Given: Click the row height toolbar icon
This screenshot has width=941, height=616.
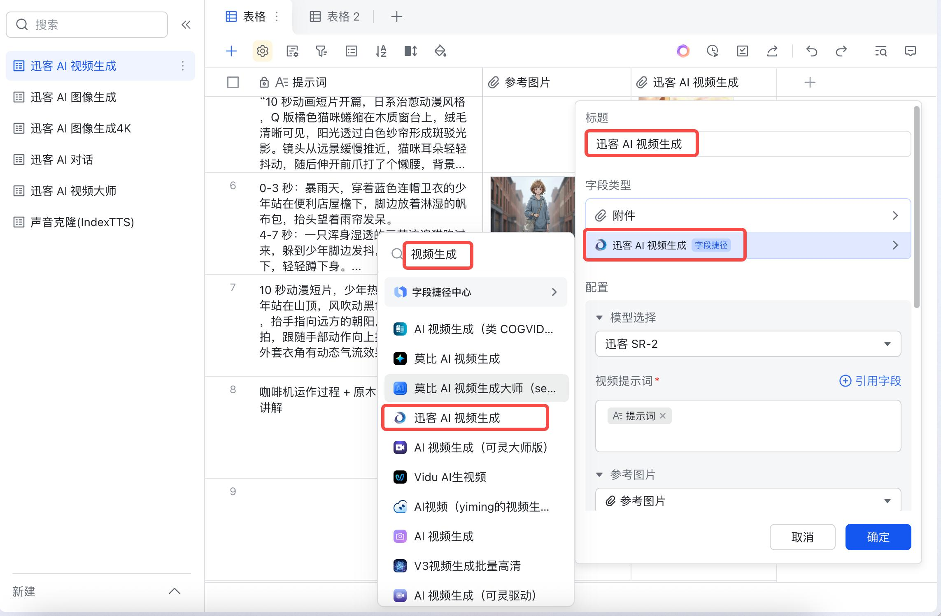Looking at the screenshot, I should pyautogui.click(x=410, y=51).
